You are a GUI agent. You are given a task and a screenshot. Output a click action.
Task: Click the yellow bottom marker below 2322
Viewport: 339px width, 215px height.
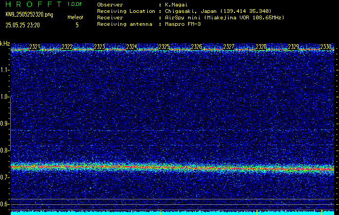pyautogui.click(x=72, y=212)
